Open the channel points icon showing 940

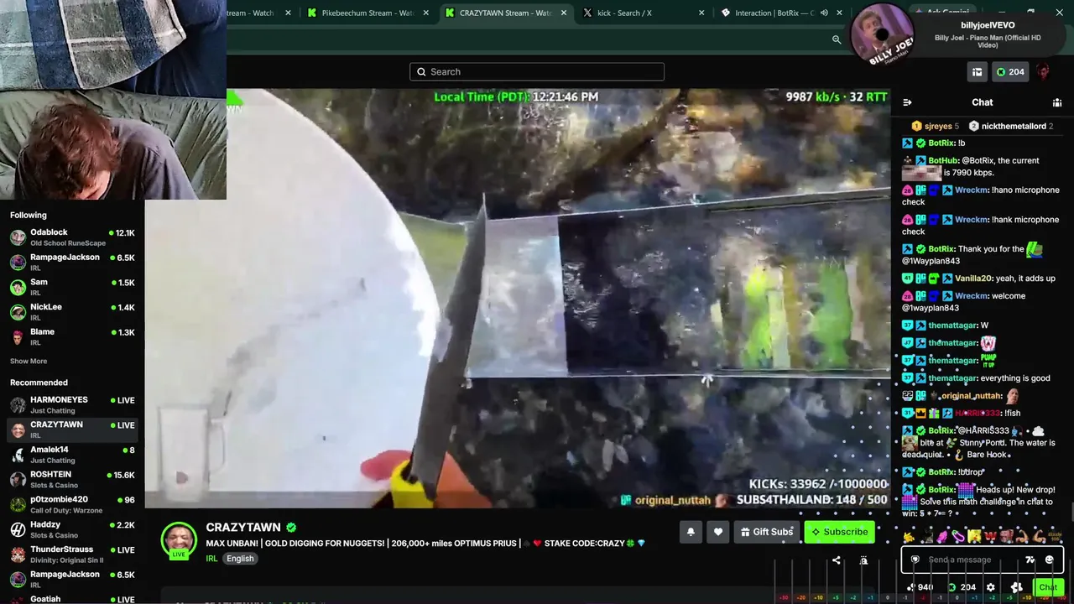(x=920, y=587)
